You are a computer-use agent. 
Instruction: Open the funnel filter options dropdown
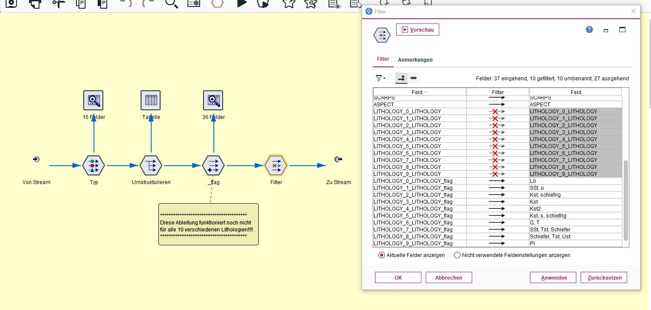[x=380, y=78]
